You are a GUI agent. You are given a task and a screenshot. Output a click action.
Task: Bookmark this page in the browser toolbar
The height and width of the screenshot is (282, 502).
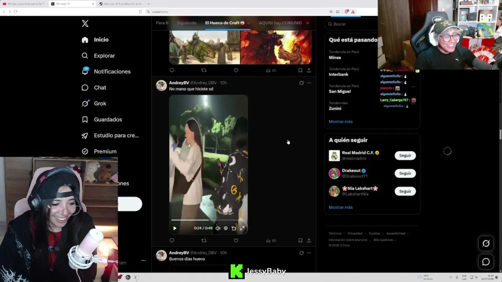coord(140,12)
